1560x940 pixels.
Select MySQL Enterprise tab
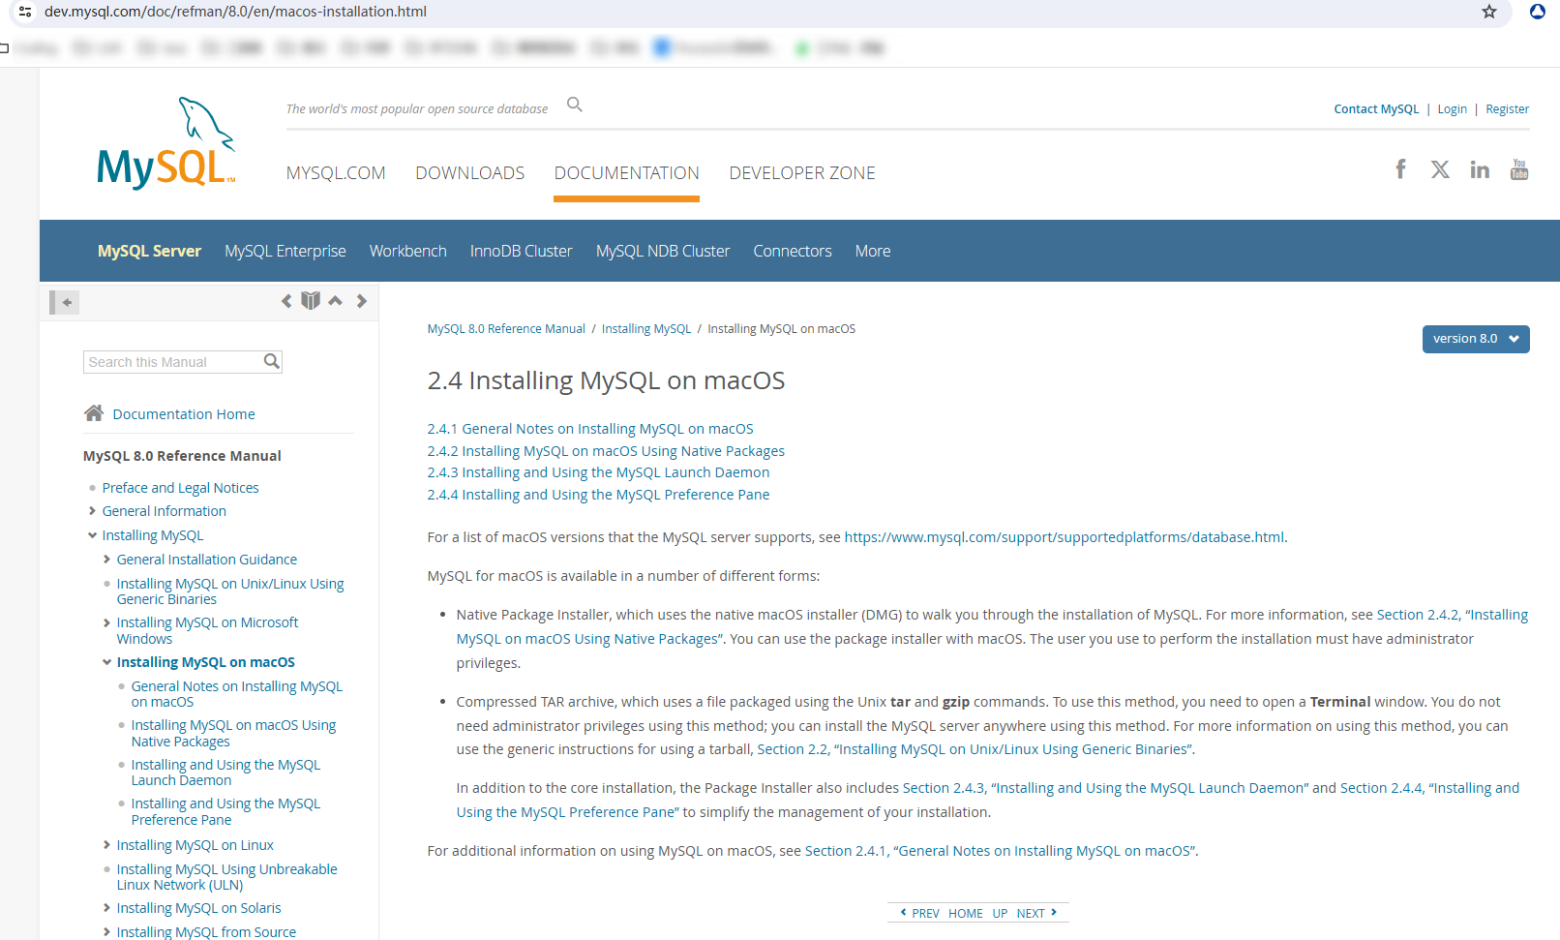285,251
